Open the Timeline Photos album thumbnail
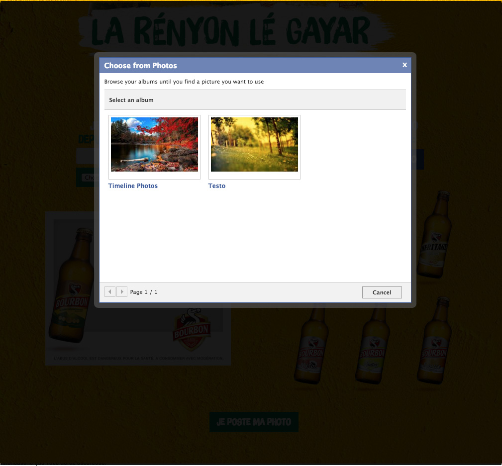 [154, 145]
